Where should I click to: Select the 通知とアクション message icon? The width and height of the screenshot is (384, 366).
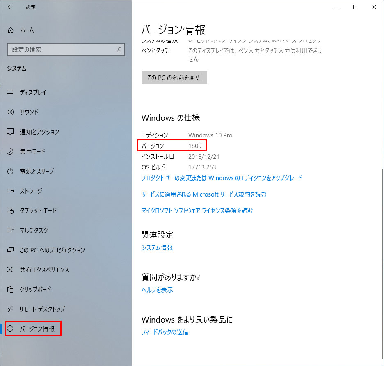tap(10, 132)
